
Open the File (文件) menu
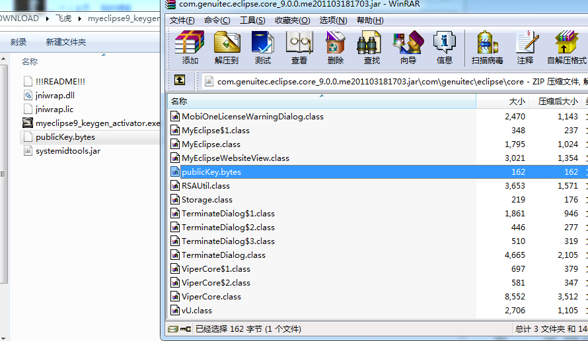click(182, 20)
